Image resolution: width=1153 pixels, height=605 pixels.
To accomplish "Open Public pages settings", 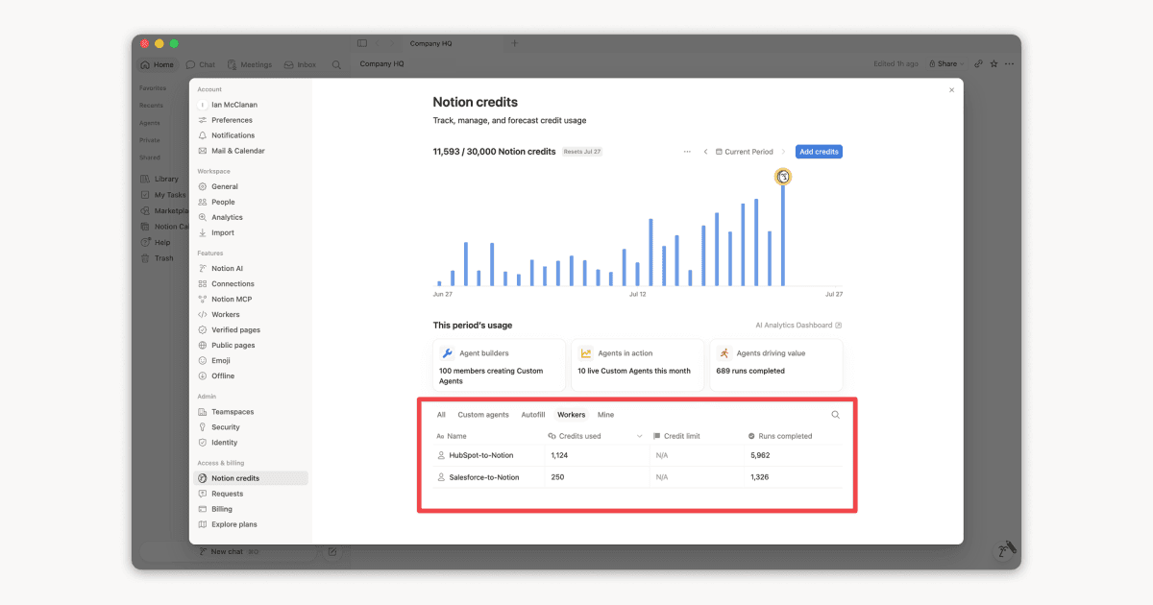I will pyautogui.click(x=251, y=345).
